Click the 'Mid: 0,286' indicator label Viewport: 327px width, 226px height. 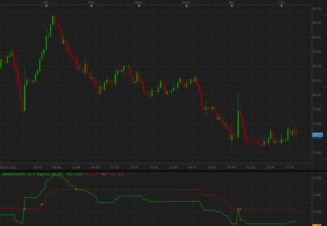pyautogui.click(x=92, y=174)
